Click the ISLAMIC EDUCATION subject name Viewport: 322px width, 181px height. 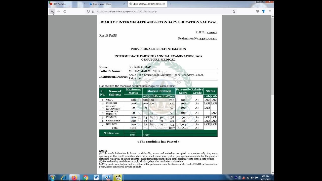coord(113,108)
